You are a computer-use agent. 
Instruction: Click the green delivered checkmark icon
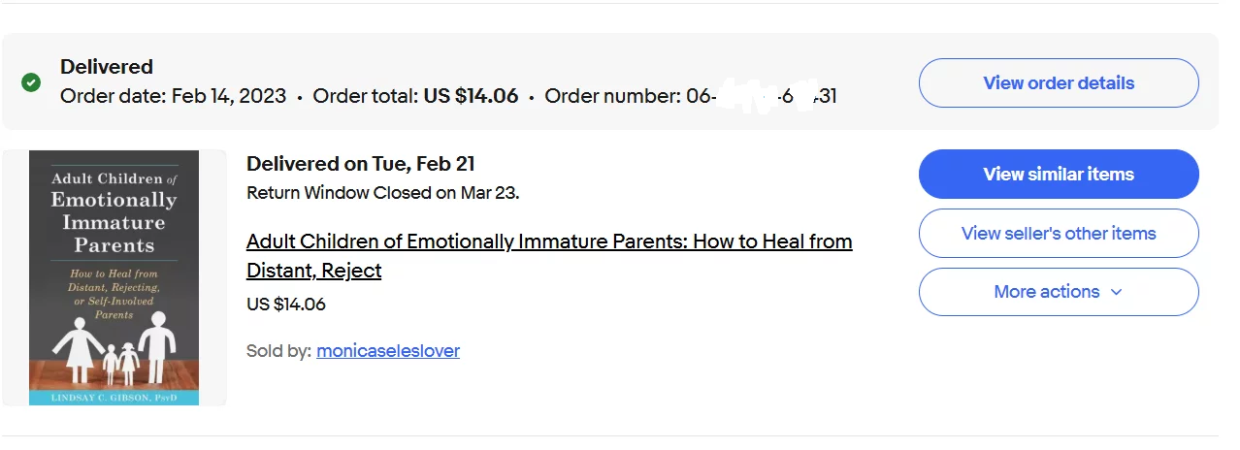pos(31,82)
